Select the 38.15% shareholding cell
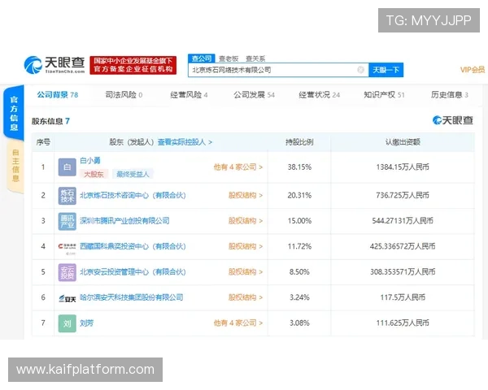This screenshot has height=390, width=488. [x=299, y=167]
